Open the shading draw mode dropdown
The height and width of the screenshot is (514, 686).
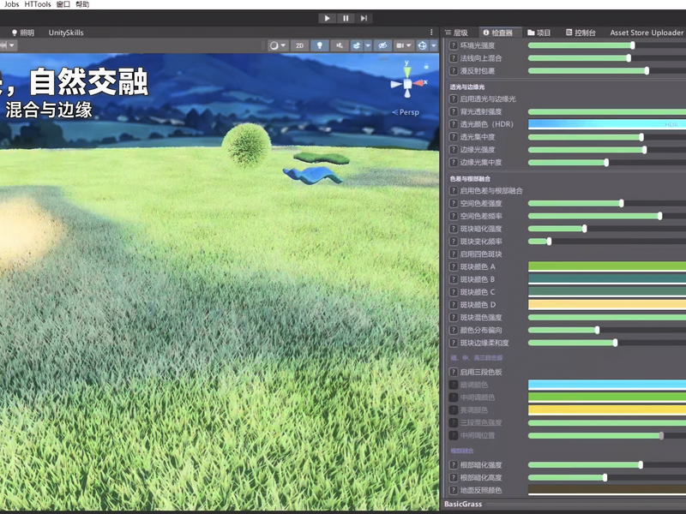278,45
